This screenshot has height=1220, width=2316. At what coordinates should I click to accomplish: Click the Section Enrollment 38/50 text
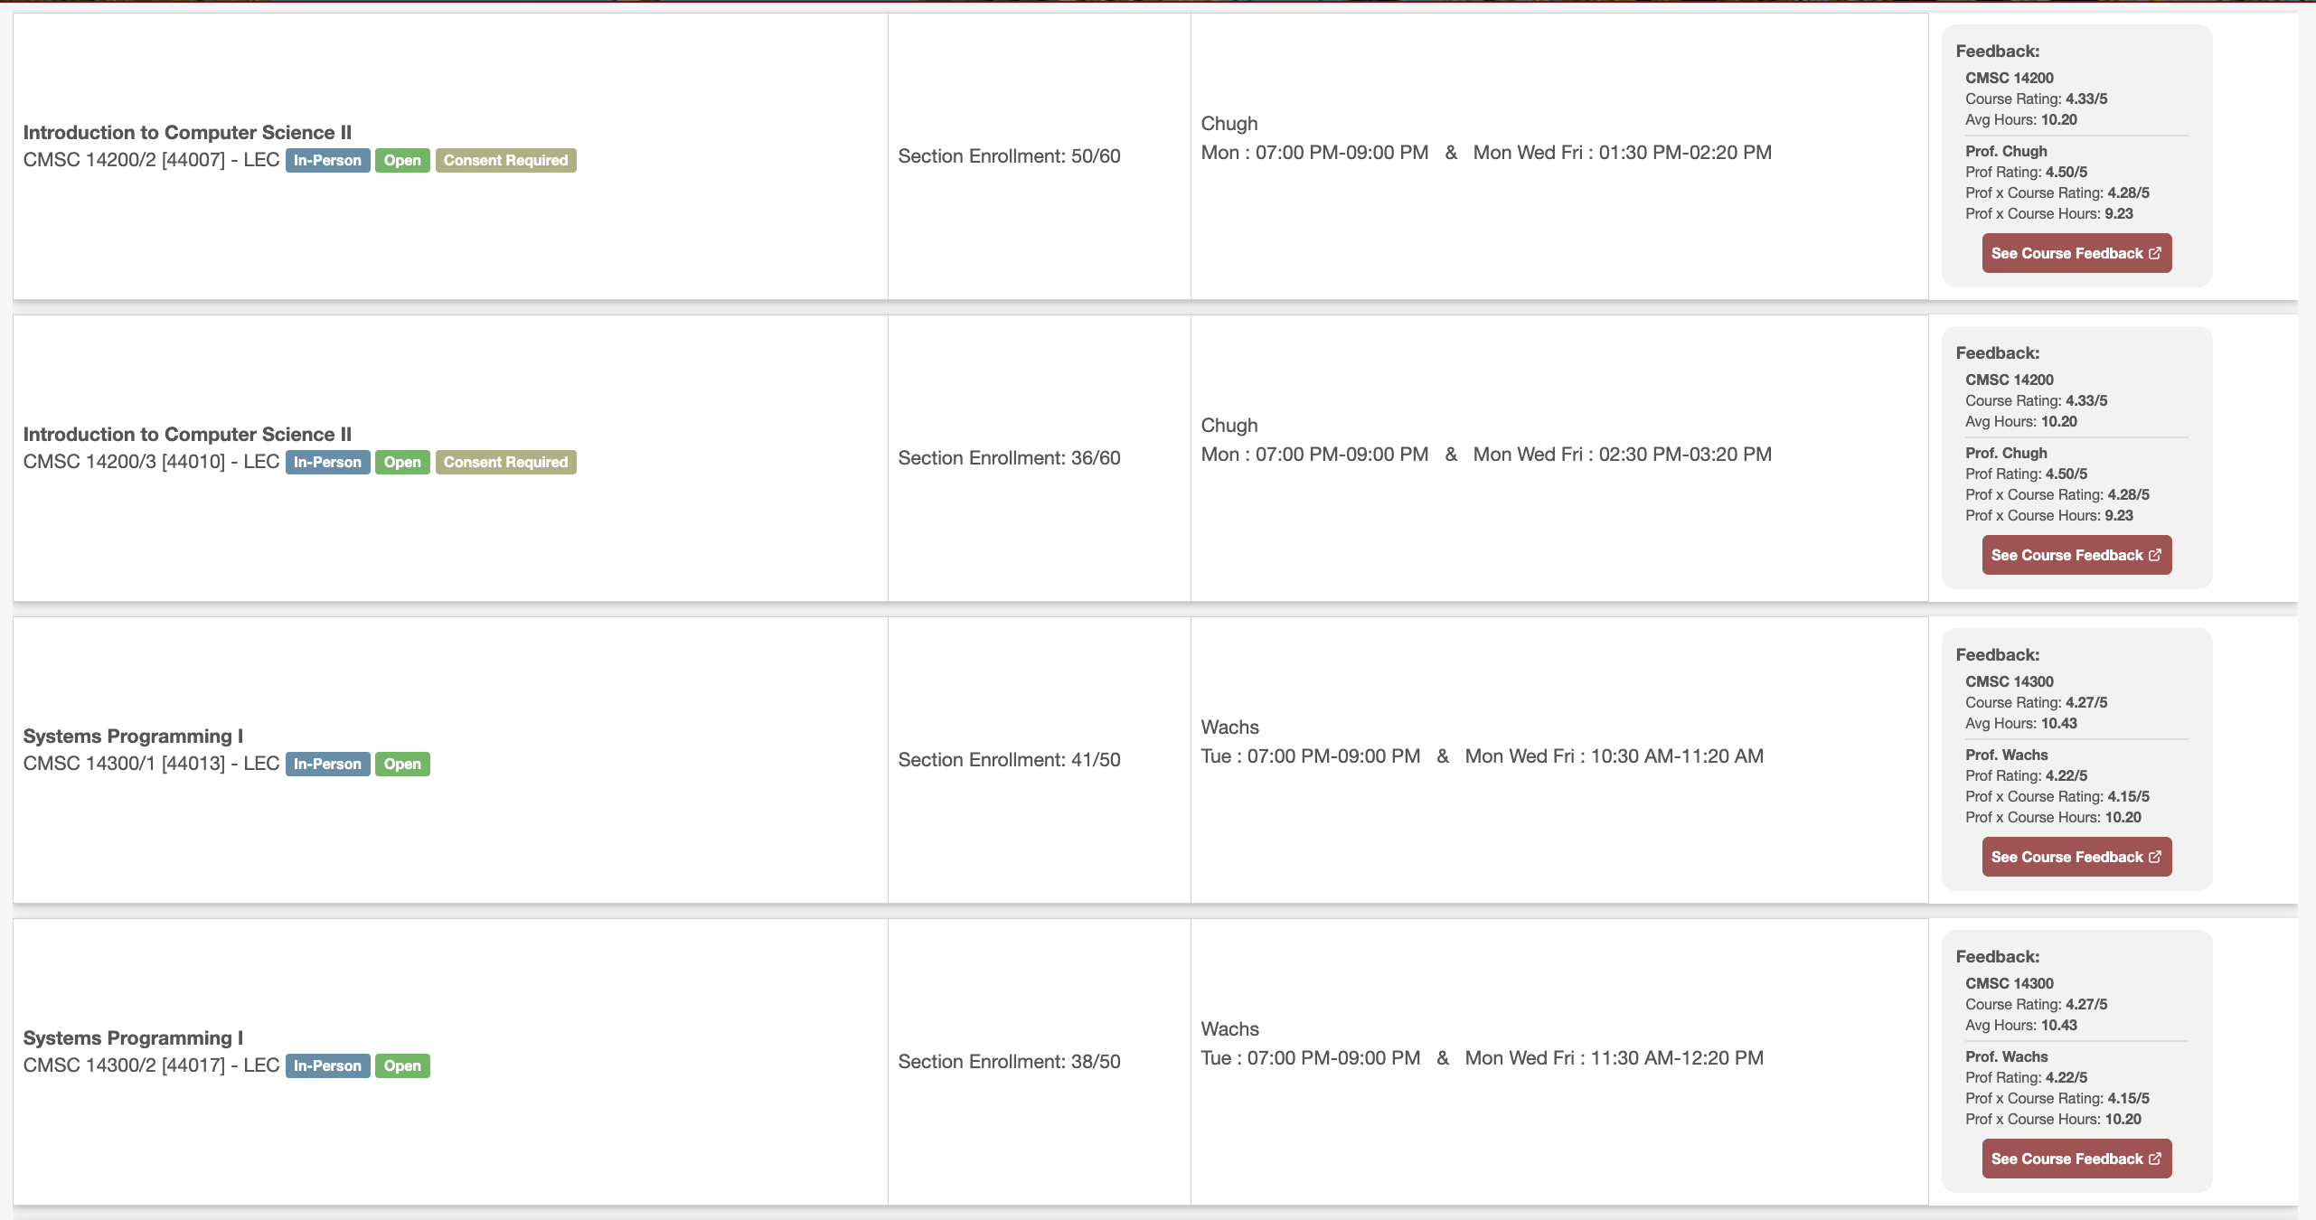tap(1009, 1062)
